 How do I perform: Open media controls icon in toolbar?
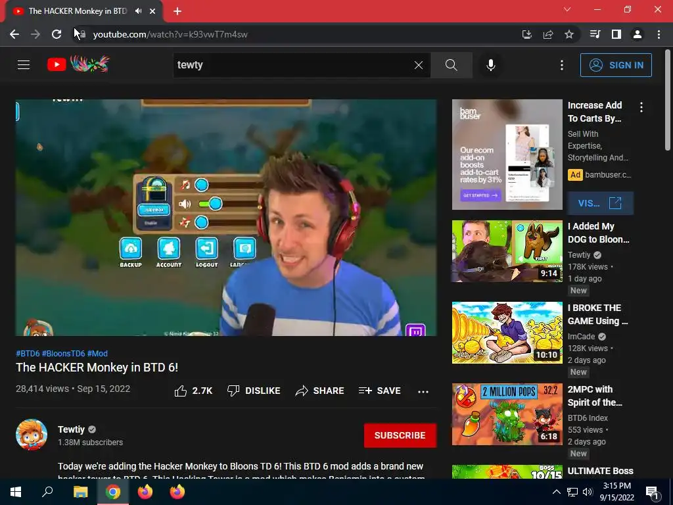point(595,34)
